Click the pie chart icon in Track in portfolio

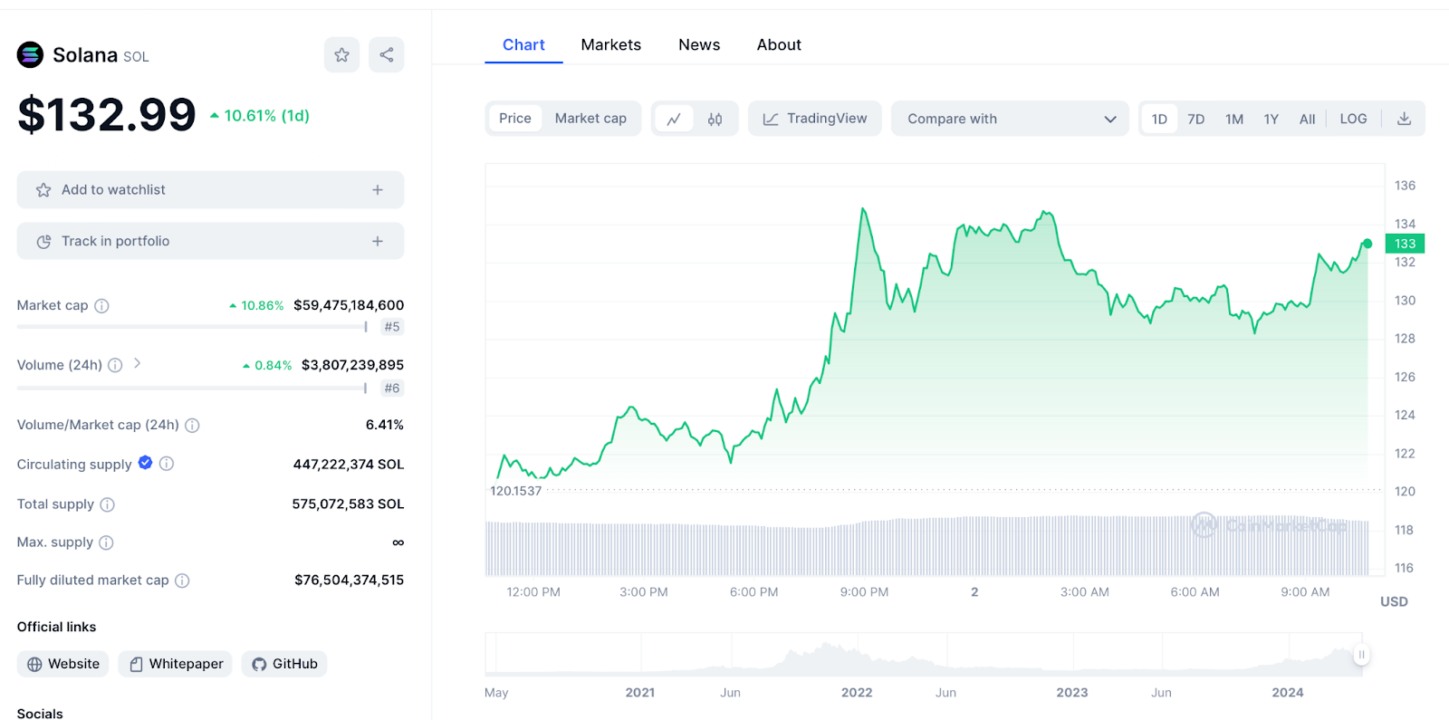click(43, 242)
